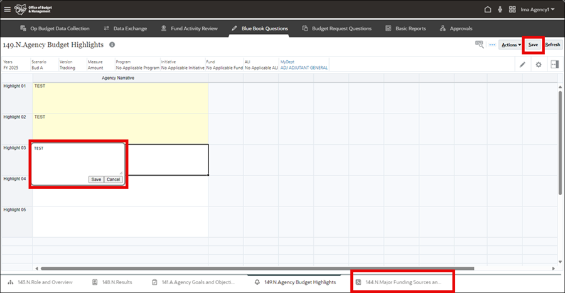Open the accessibility settings icon

(500, 9)
